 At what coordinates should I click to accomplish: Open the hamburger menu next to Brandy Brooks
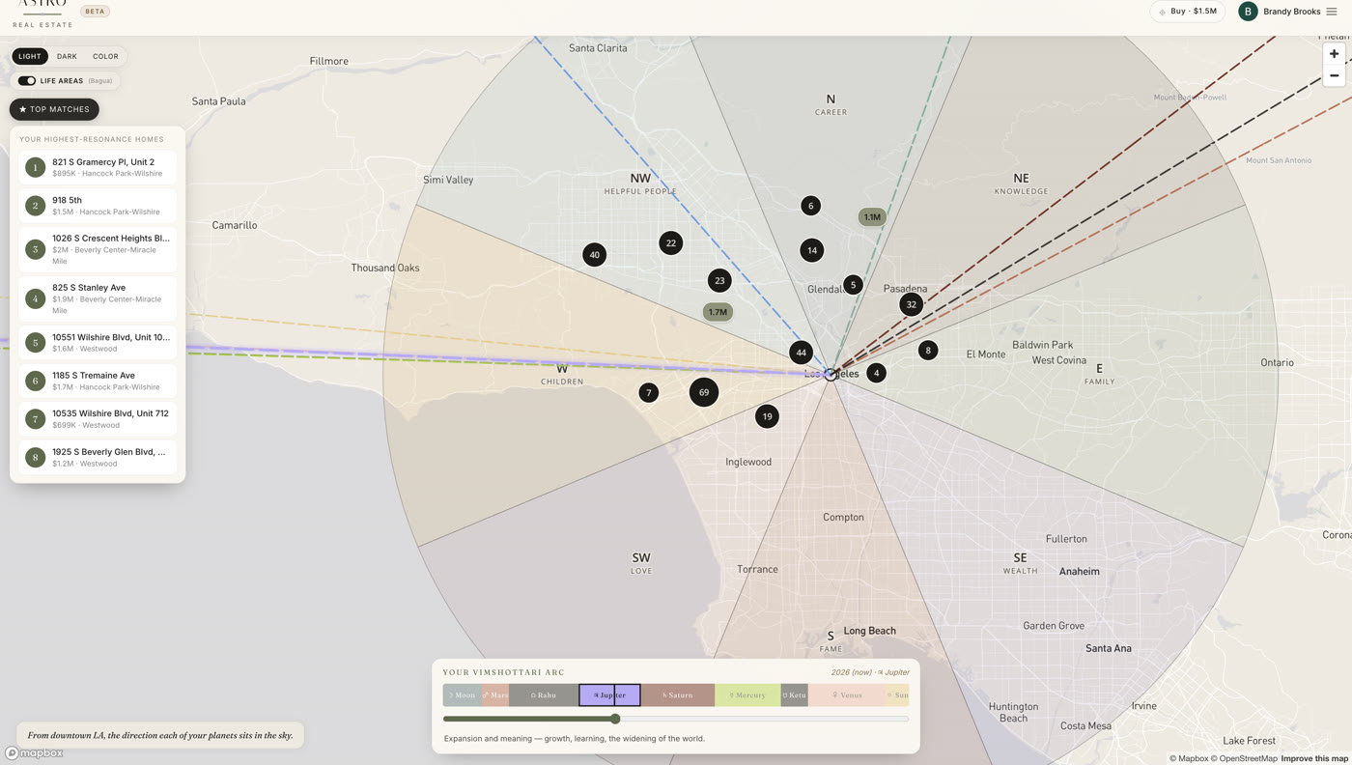tap(1332, 12)
